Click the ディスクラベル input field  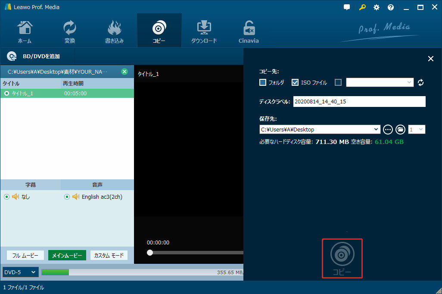[x=359, y=102]
